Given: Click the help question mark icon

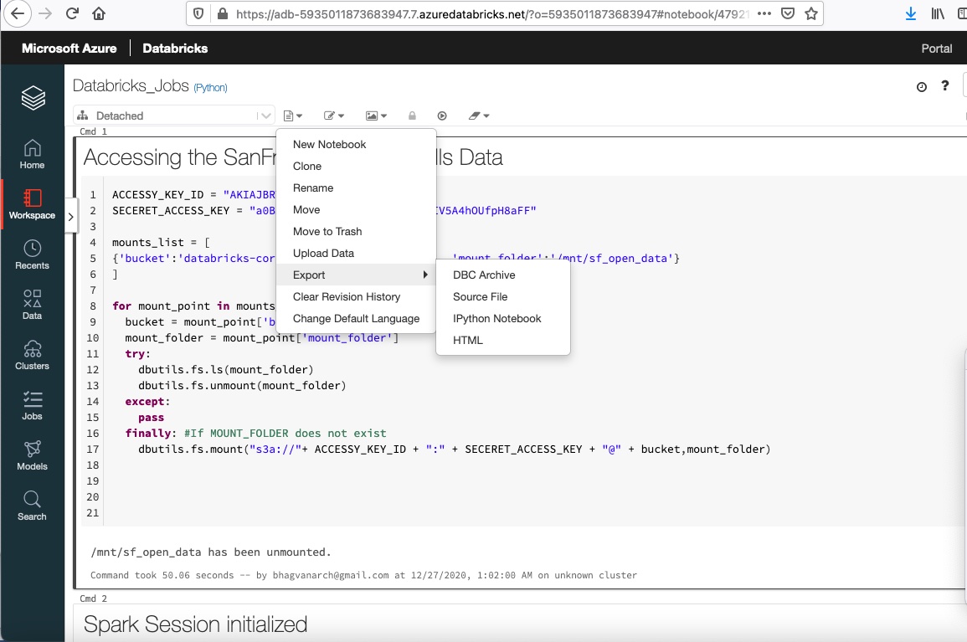Looking at the screenshot, I should tap(944, 85).
